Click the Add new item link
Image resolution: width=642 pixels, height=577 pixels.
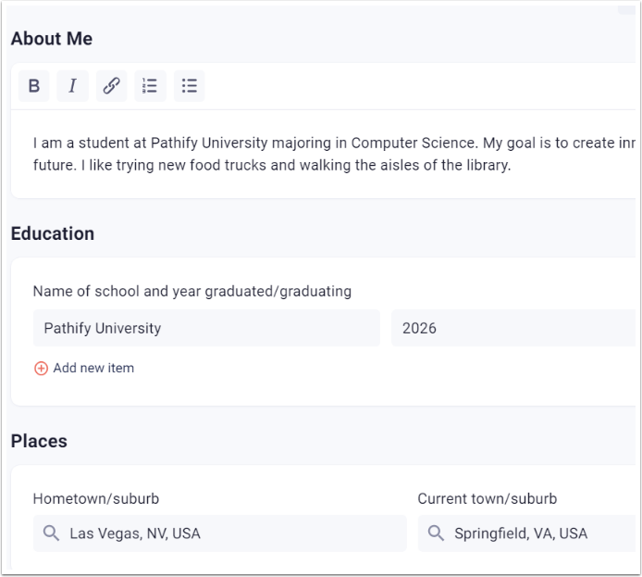[x=93, y=368]
